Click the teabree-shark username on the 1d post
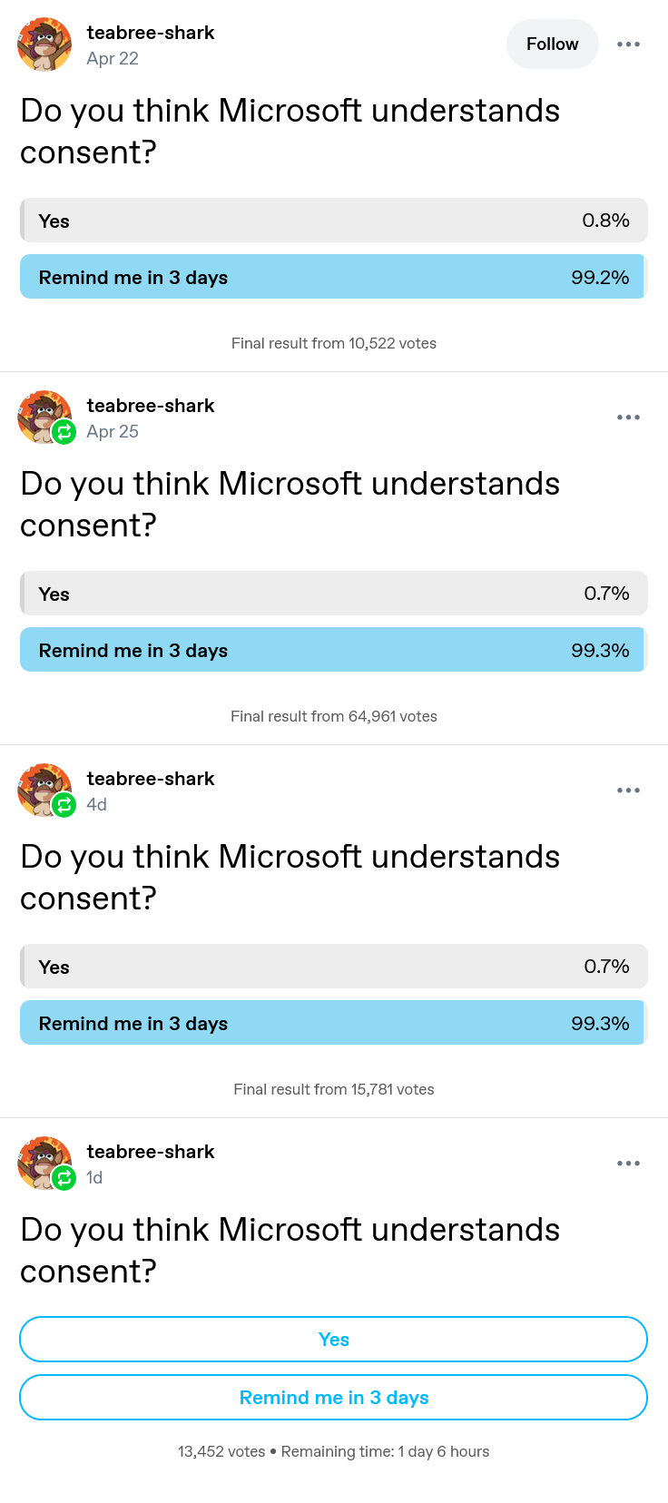 click(x=151, y=1152)
